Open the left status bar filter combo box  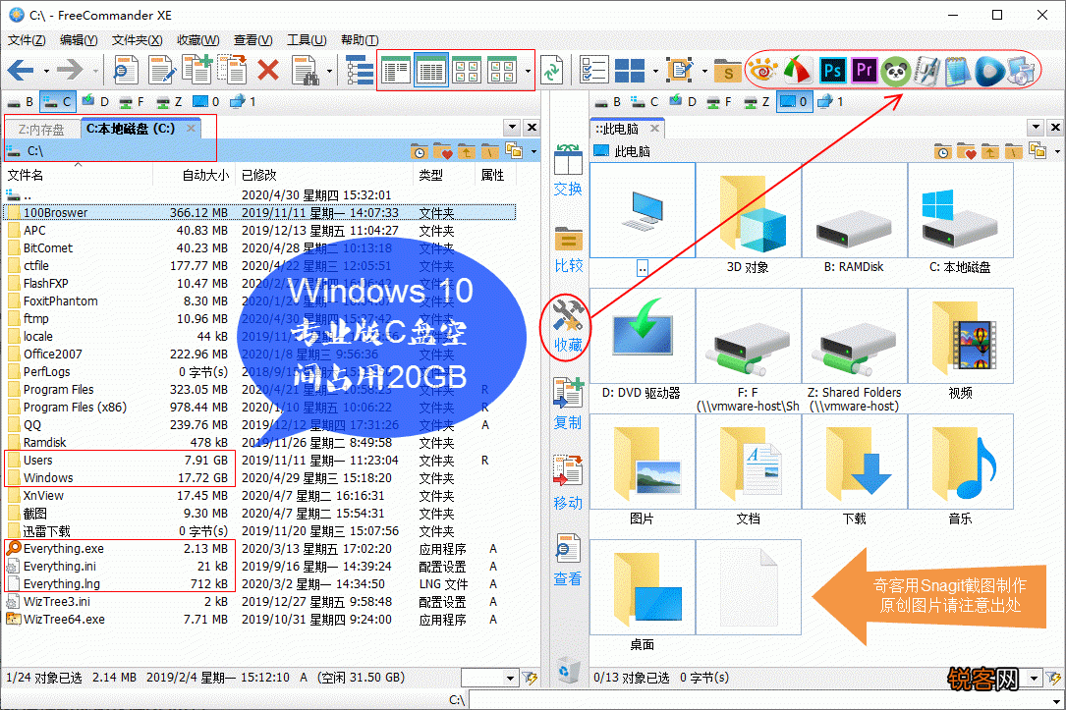[x=489, y=678]
